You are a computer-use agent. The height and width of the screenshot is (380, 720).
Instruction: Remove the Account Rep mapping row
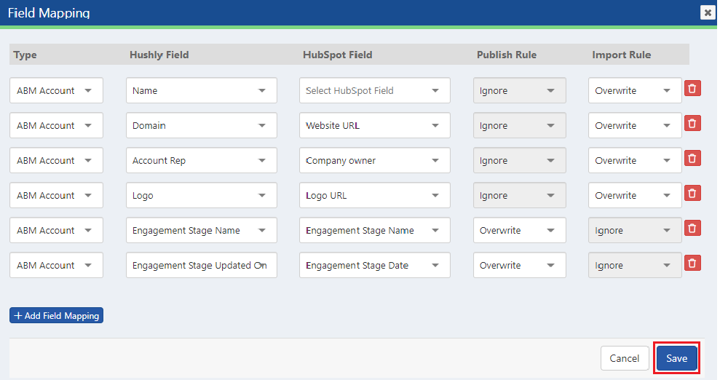point(692,158)
